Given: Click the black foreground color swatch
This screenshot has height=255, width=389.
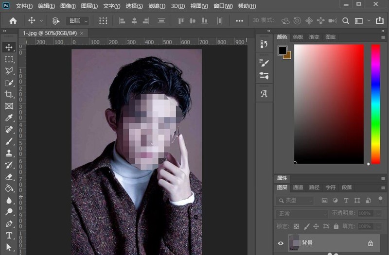Looking at the screenshot, I should pos(282,51).
